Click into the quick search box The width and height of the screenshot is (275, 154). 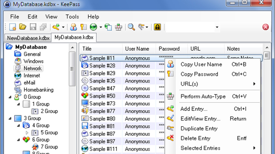click(x=190, y=27)
